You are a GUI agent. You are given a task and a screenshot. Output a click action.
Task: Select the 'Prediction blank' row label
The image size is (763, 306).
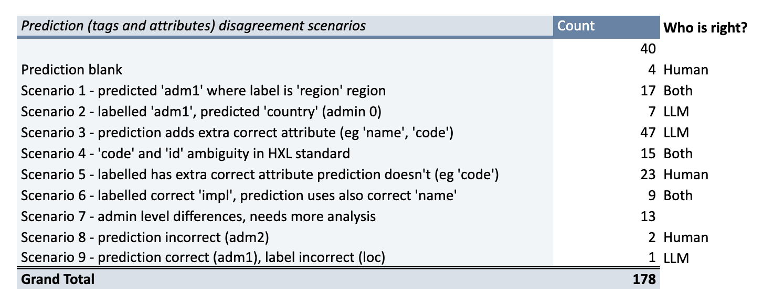click(x=72, y=70)
